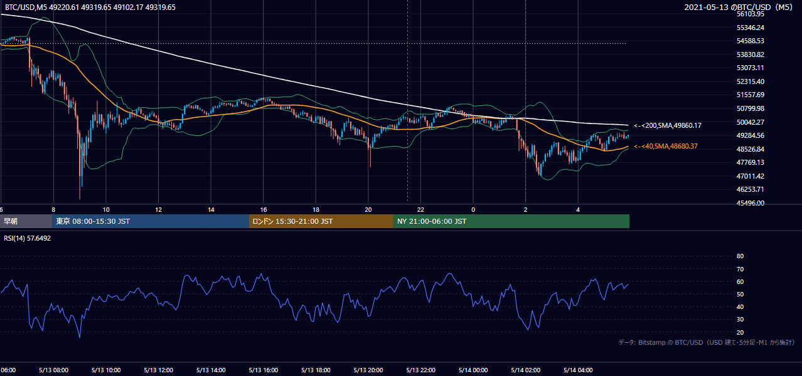Click the Bitstamp data source note

point(707,342)
